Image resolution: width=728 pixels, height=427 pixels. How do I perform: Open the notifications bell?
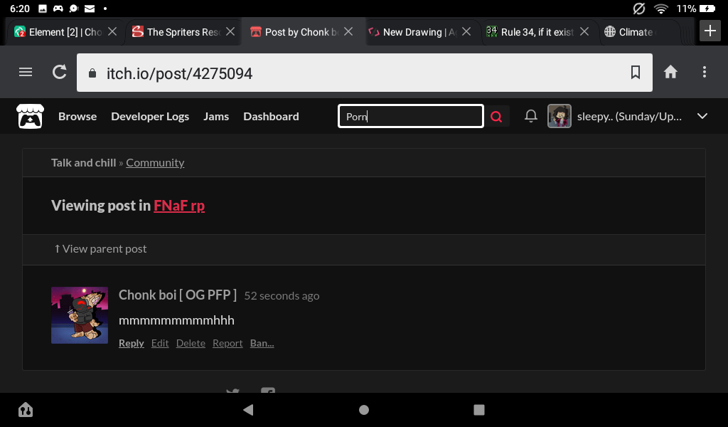[530, 116]
